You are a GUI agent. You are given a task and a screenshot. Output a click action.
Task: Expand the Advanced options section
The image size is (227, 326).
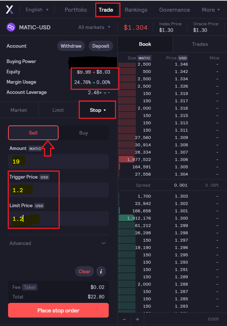[x=58, y=243]
